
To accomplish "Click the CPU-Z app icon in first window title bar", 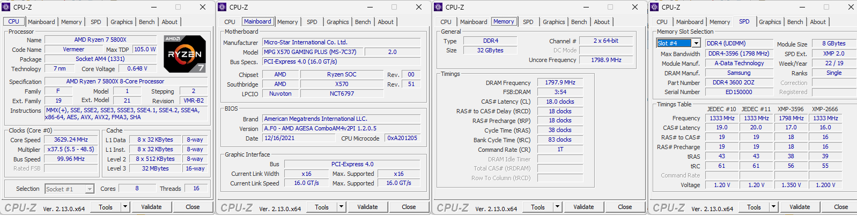I will (6, 7).
